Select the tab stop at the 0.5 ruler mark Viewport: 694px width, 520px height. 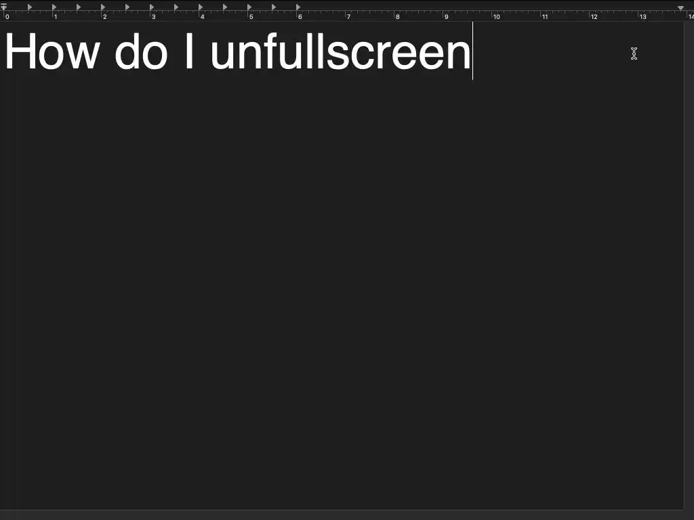click(x=30, y=7)
